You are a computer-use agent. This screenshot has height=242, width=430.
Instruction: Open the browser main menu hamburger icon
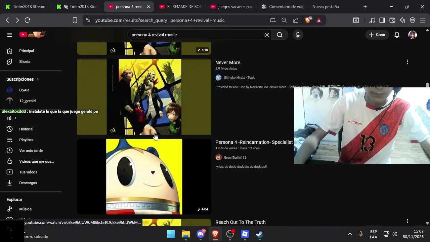coord(423,20)
